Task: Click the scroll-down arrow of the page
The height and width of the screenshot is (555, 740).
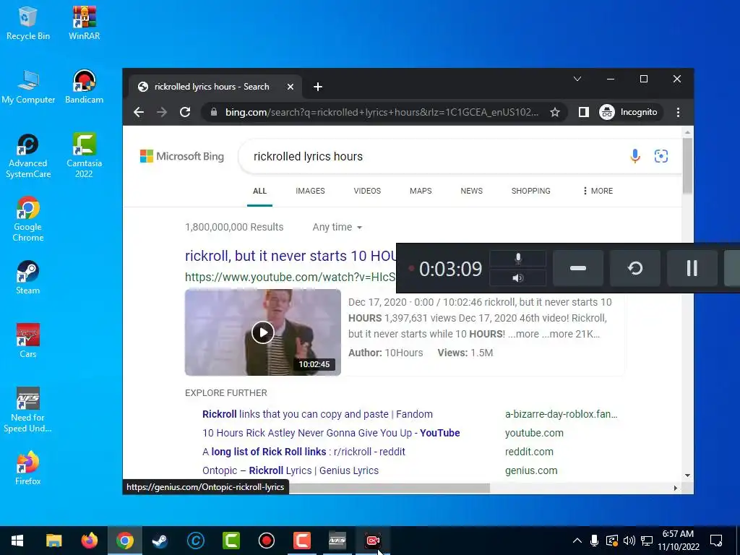Action: 688,476
